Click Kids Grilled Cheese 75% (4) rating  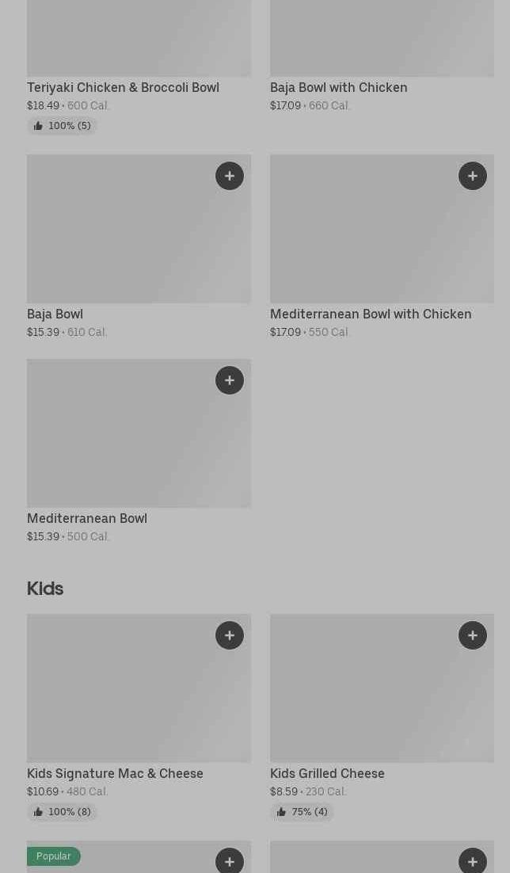(x=302, y=812)
